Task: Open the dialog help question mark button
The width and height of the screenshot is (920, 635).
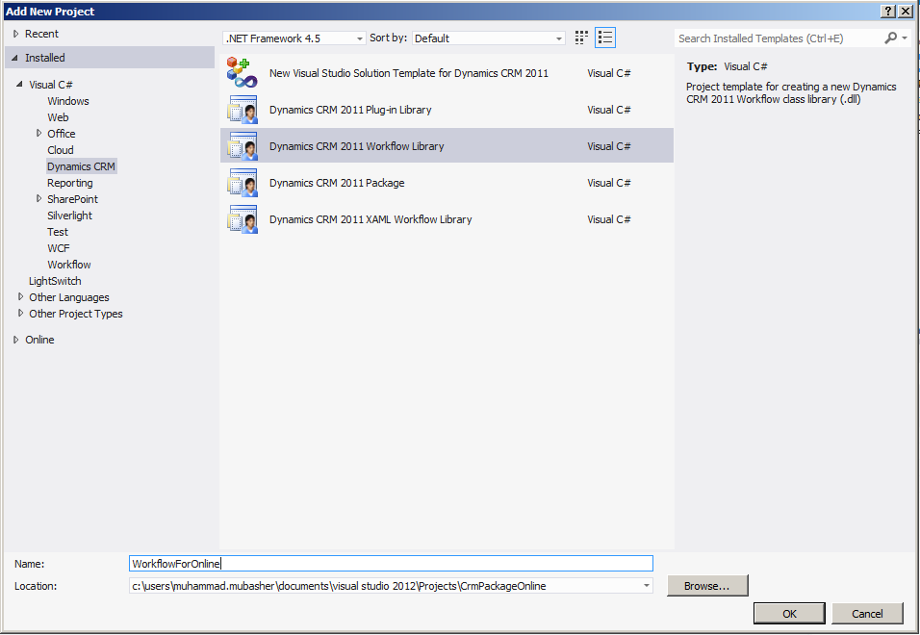Action: 887,12
